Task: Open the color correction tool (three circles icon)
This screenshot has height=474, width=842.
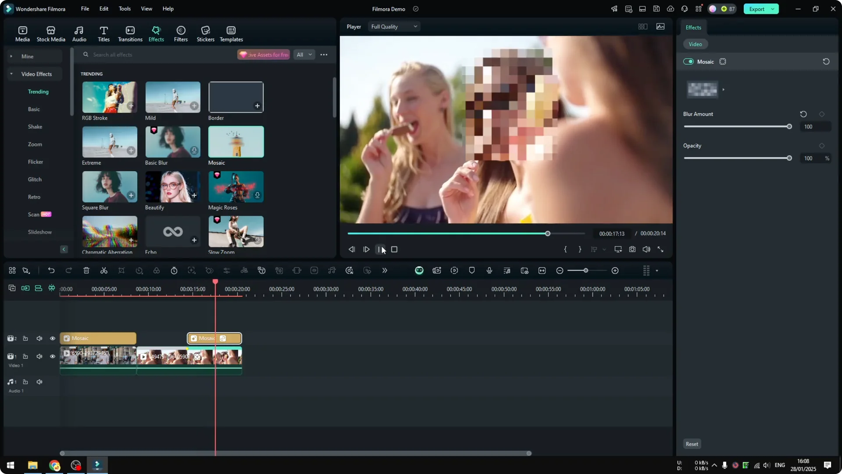Action: [157, 270]
